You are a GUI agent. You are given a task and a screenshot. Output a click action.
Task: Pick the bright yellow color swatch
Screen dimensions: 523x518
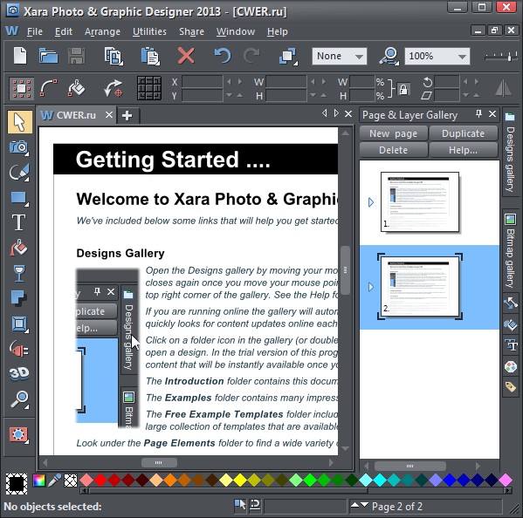[x=240, y=480]
